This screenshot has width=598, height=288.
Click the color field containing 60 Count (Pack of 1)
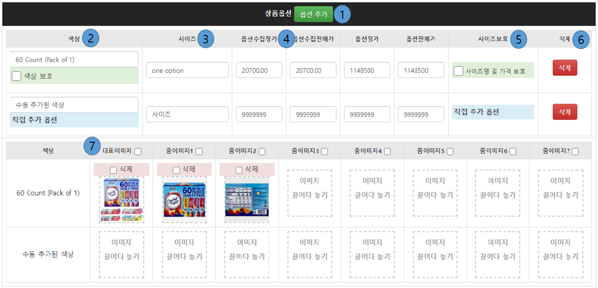coord(74,60)
